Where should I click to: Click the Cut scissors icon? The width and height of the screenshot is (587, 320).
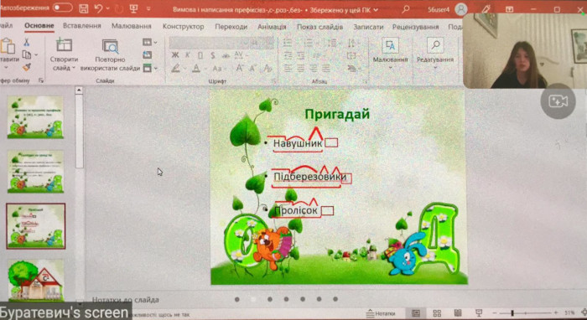point(26,42)
